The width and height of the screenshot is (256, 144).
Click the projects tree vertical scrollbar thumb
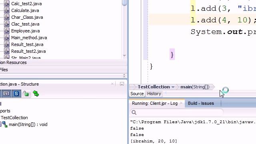(124, 2)
